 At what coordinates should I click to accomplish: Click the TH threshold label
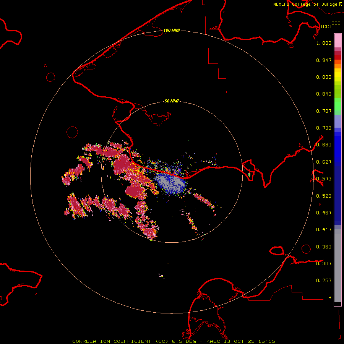[328, 298]
